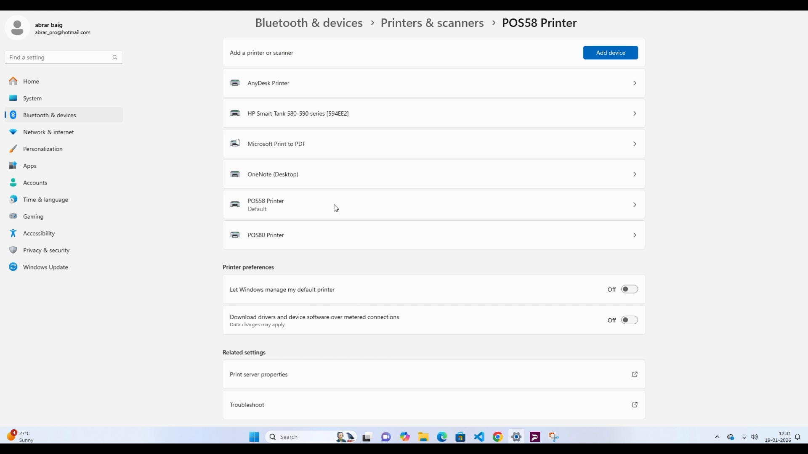The image size is (808, 454).
Task: Toggle Let Windows manage my default printer
Action: pos(629,289)
